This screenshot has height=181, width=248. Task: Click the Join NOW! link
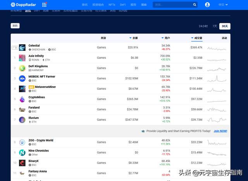[220, 131]
